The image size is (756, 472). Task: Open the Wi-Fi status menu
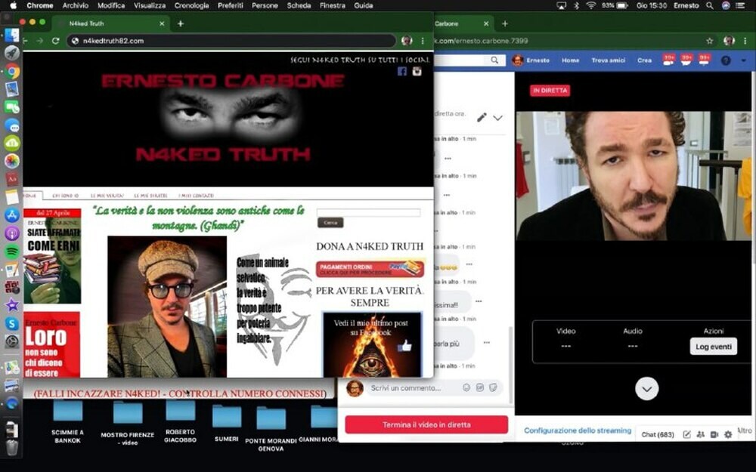(x=590, y=6)
